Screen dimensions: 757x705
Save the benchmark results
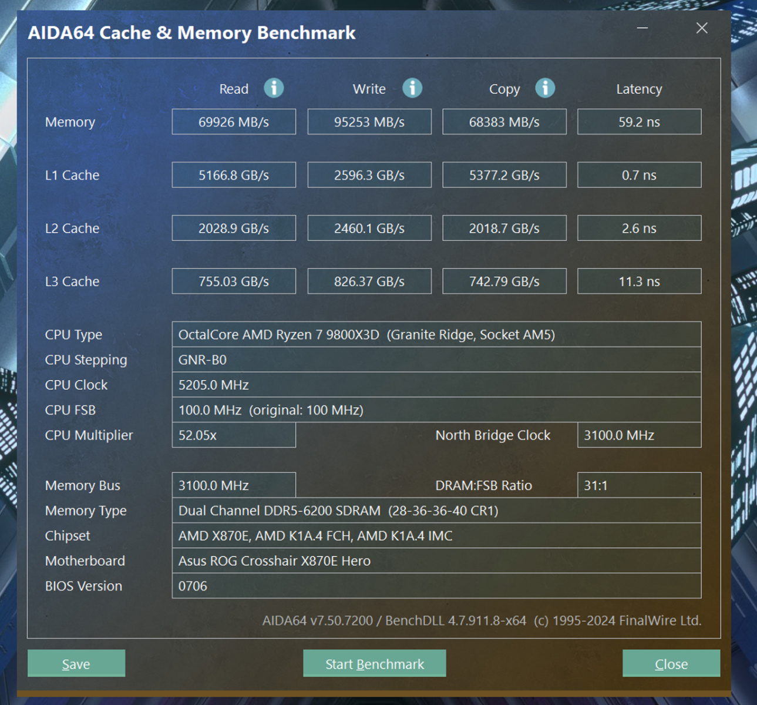coord(76,663)
